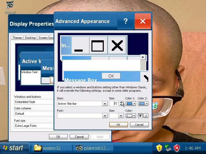Image resolution: width=206 pixels, height=154 pixels.
Task: Click the Active Window preview in Display Properties
Action: tap(31, 61)
